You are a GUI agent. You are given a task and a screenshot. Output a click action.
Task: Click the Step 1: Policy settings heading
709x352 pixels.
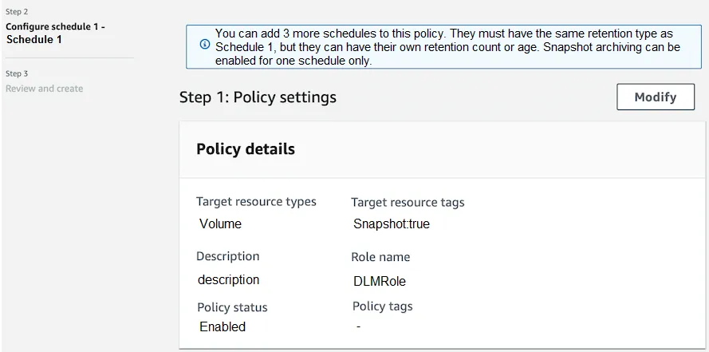pos(258,97)
